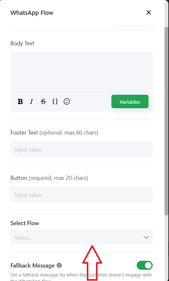
Task: Expand Select Flow using the chevron arrow
Action: click(x=146, y=237)
